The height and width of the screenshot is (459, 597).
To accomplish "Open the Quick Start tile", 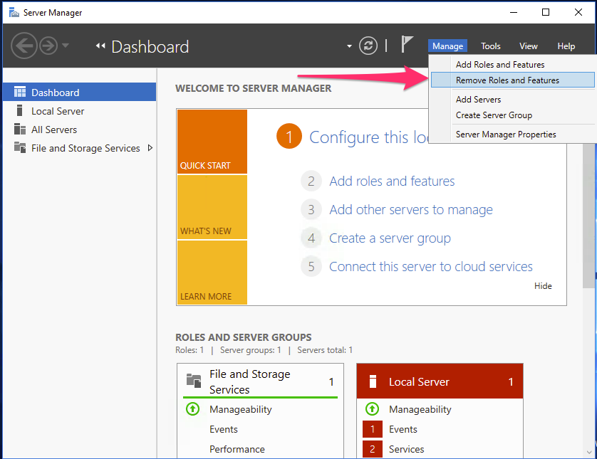I will pos(212,142).
